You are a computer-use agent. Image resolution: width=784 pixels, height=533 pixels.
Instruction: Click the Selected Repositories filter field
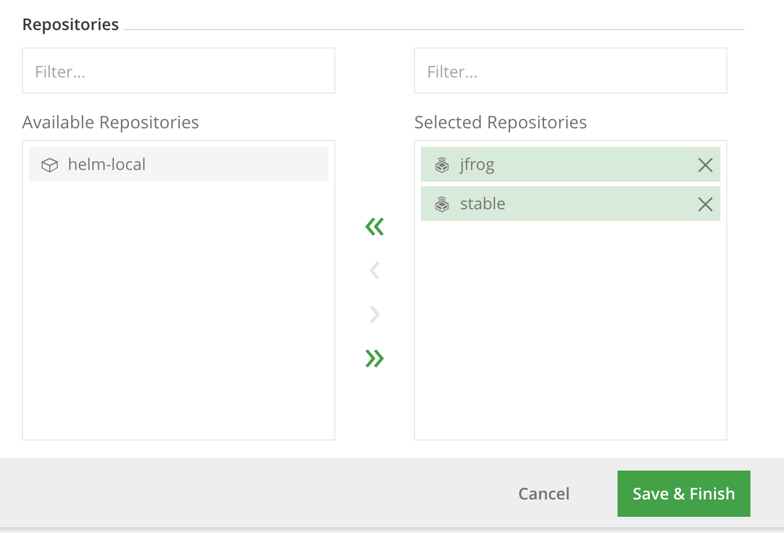click(x=570, y=71)
